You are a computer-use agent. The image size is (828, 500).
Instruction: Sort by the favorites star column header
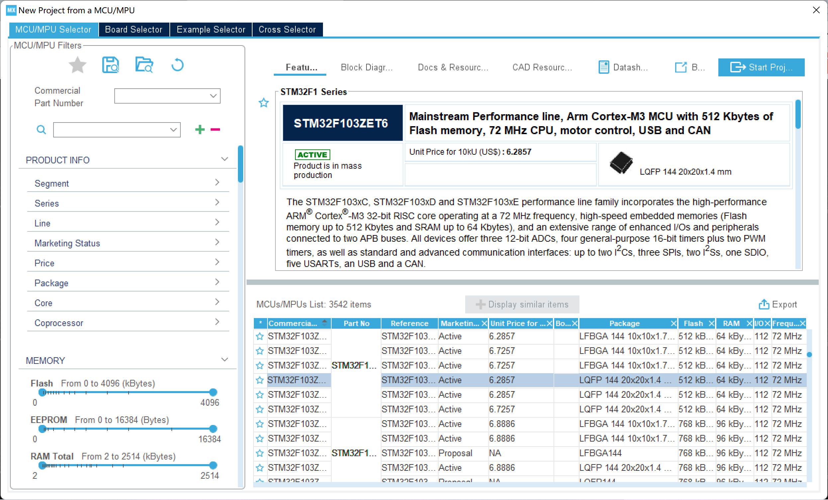click(x=260, y=323)
